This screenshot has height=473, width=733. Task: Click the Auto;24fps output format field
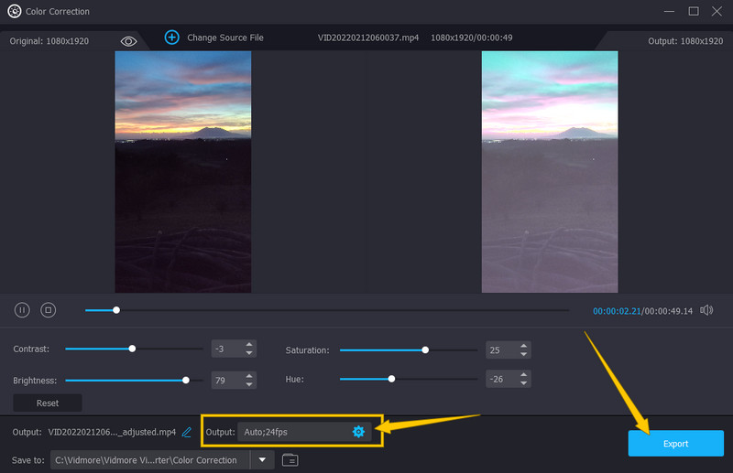coord(293,432)
